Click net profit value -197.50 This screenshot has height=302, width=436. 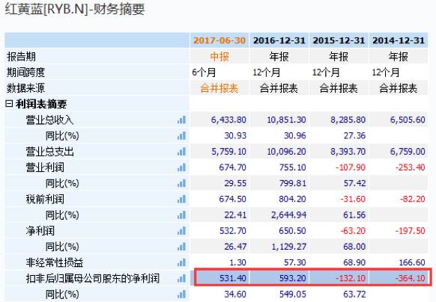click(411, 231)
